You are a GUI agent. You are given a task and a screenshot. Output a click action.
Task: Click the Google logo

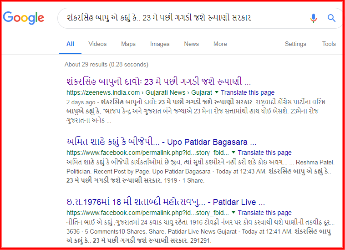click(23, 18)
